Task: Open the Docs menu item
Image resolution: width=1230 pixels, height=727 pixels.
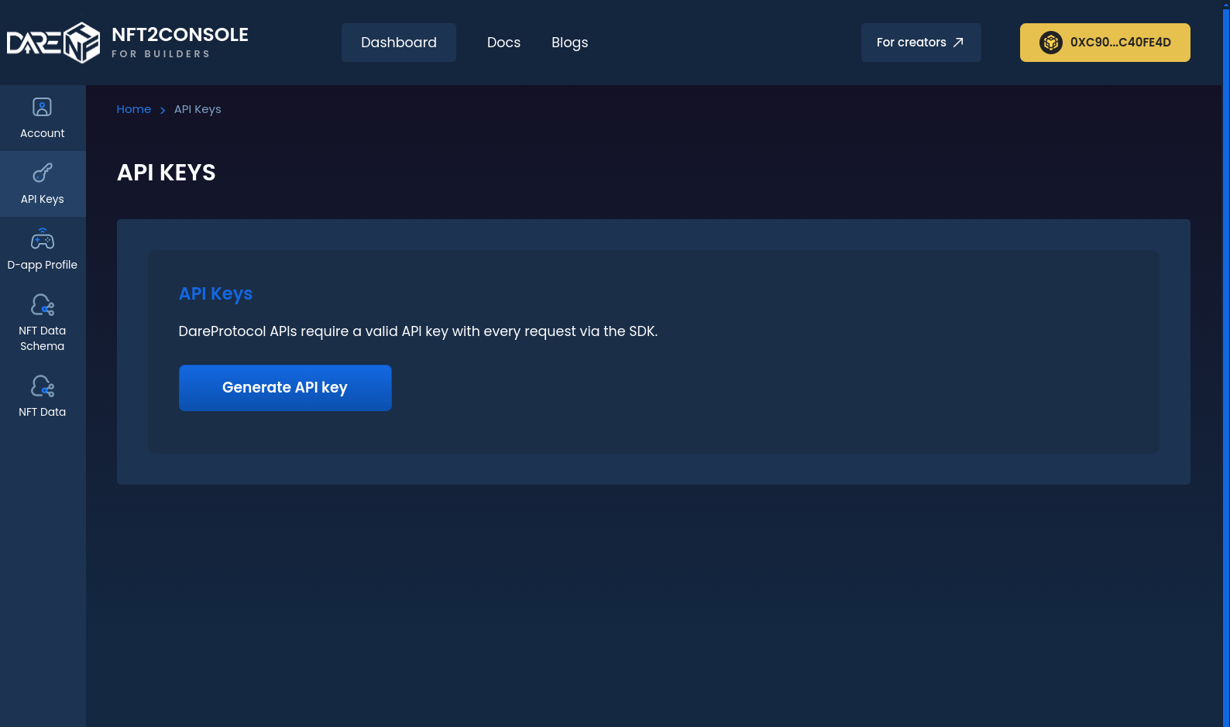Action: [x=503, y=43]
